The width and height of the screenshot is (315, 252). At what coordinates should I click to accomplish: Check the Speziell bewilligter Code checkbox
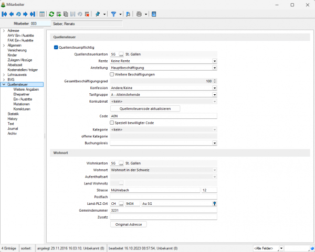point(112,122)
